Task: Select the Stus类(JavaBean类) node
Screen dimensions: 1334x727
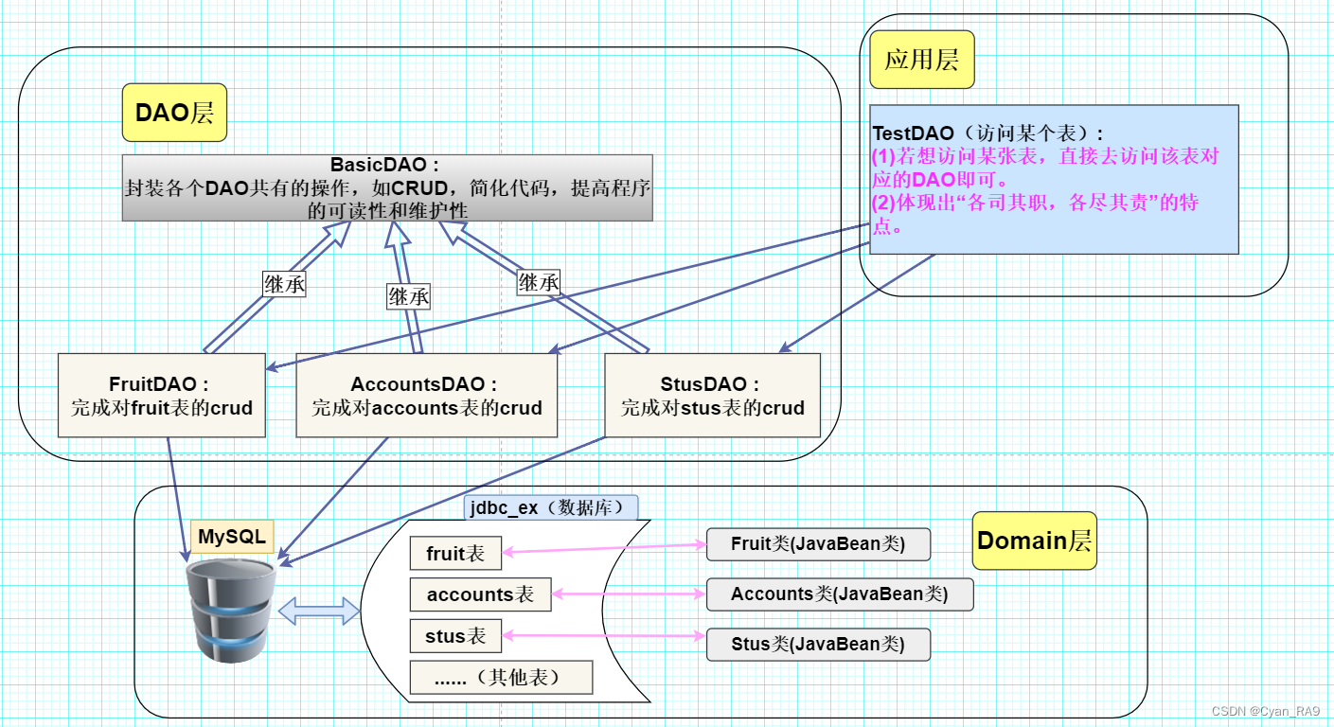Action: pyautogui.click(x=818, y=644)
